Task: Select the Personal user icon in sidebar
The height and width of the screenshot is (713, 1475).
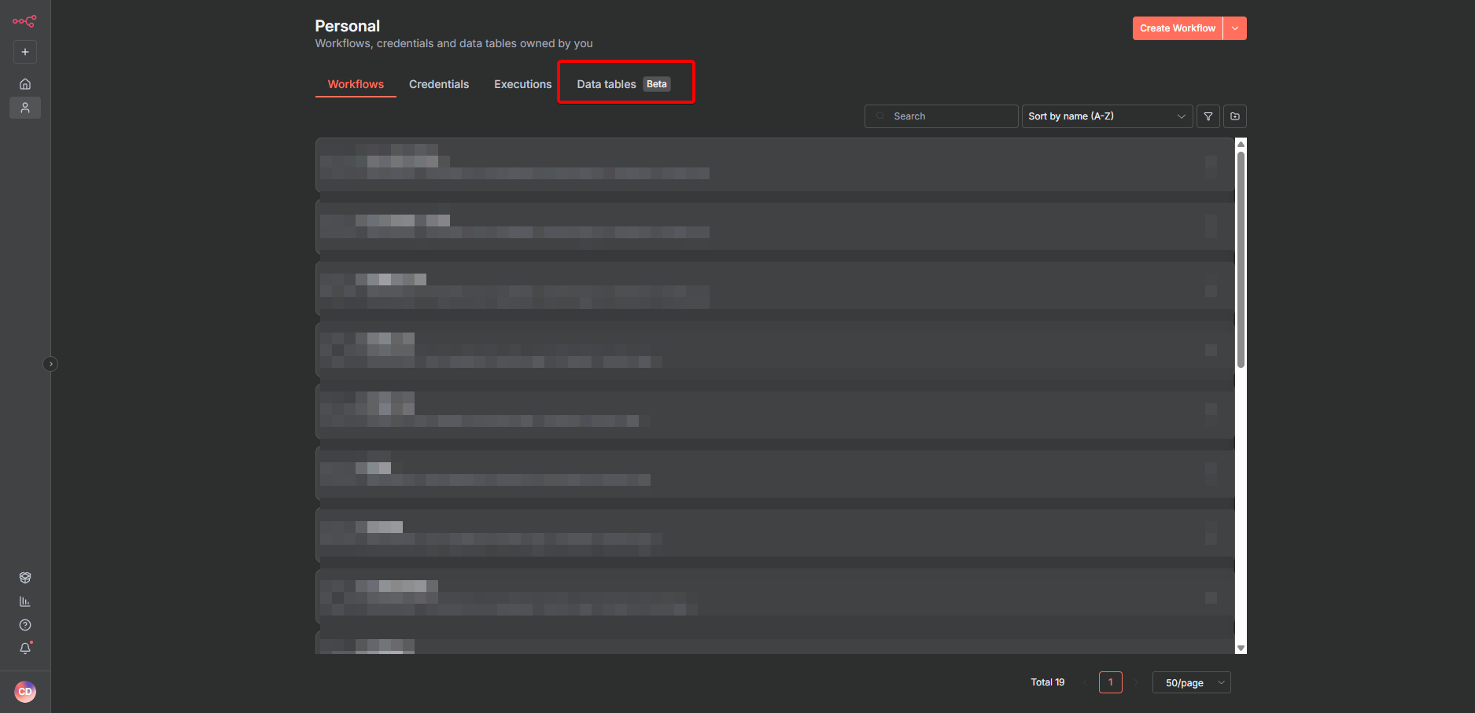Action: [x=25, y=108]
